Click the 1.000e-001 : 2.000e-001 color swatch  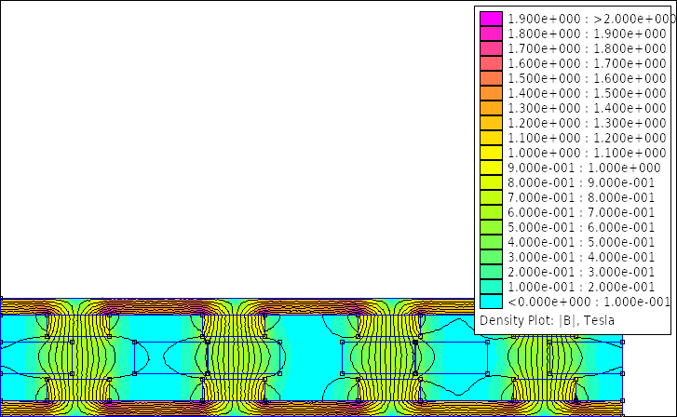(x=491, y=287)
